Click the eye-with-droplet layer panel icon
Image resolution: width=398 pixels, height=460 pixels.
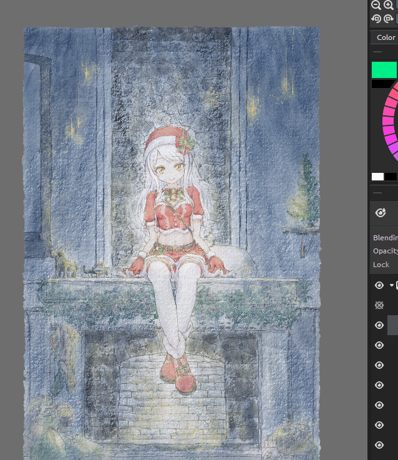pos(381,212)
